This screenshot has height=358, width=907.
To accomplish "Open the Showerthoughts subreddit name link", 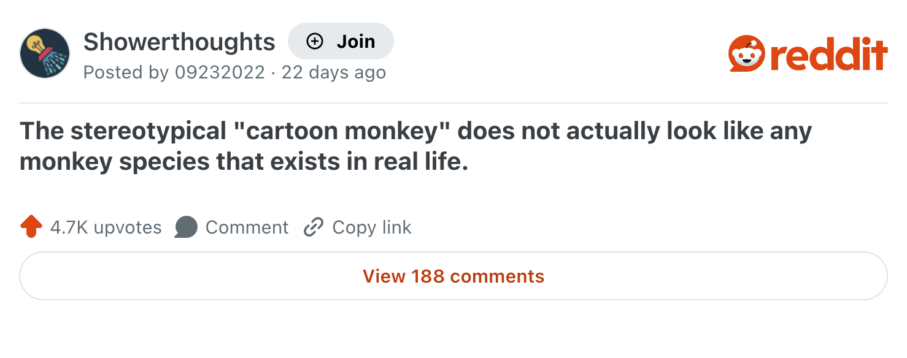I will (x=179, y=42).
